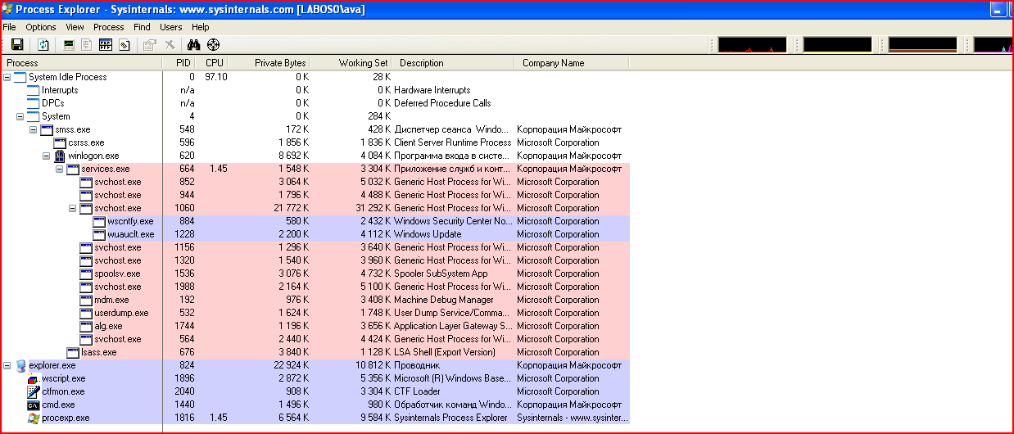
Task: Click the binoculars Find icon
Action: pos(194,45)
